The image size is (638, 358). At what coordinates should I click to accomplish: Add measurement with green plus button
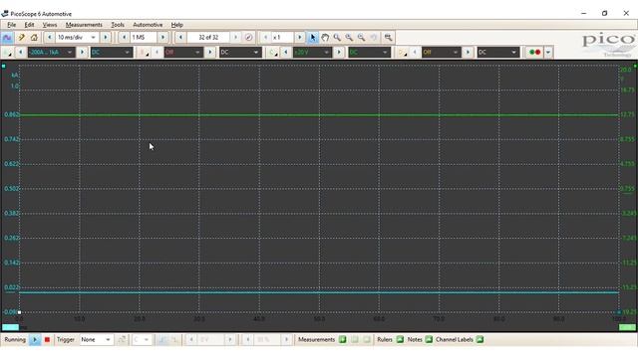click(343, 340)
